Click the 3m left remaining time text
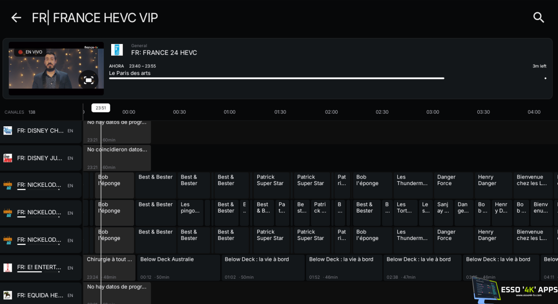The width and height of the screenshot is (558, 304). point(539,66)
